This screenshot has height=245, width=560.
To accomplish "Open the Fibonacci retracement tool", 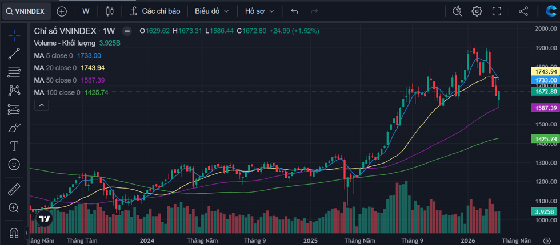I will coord(14,72).
